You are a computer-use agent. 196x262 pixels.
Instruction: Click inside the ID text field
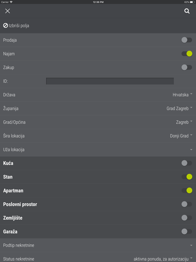[x=110, y=81]
